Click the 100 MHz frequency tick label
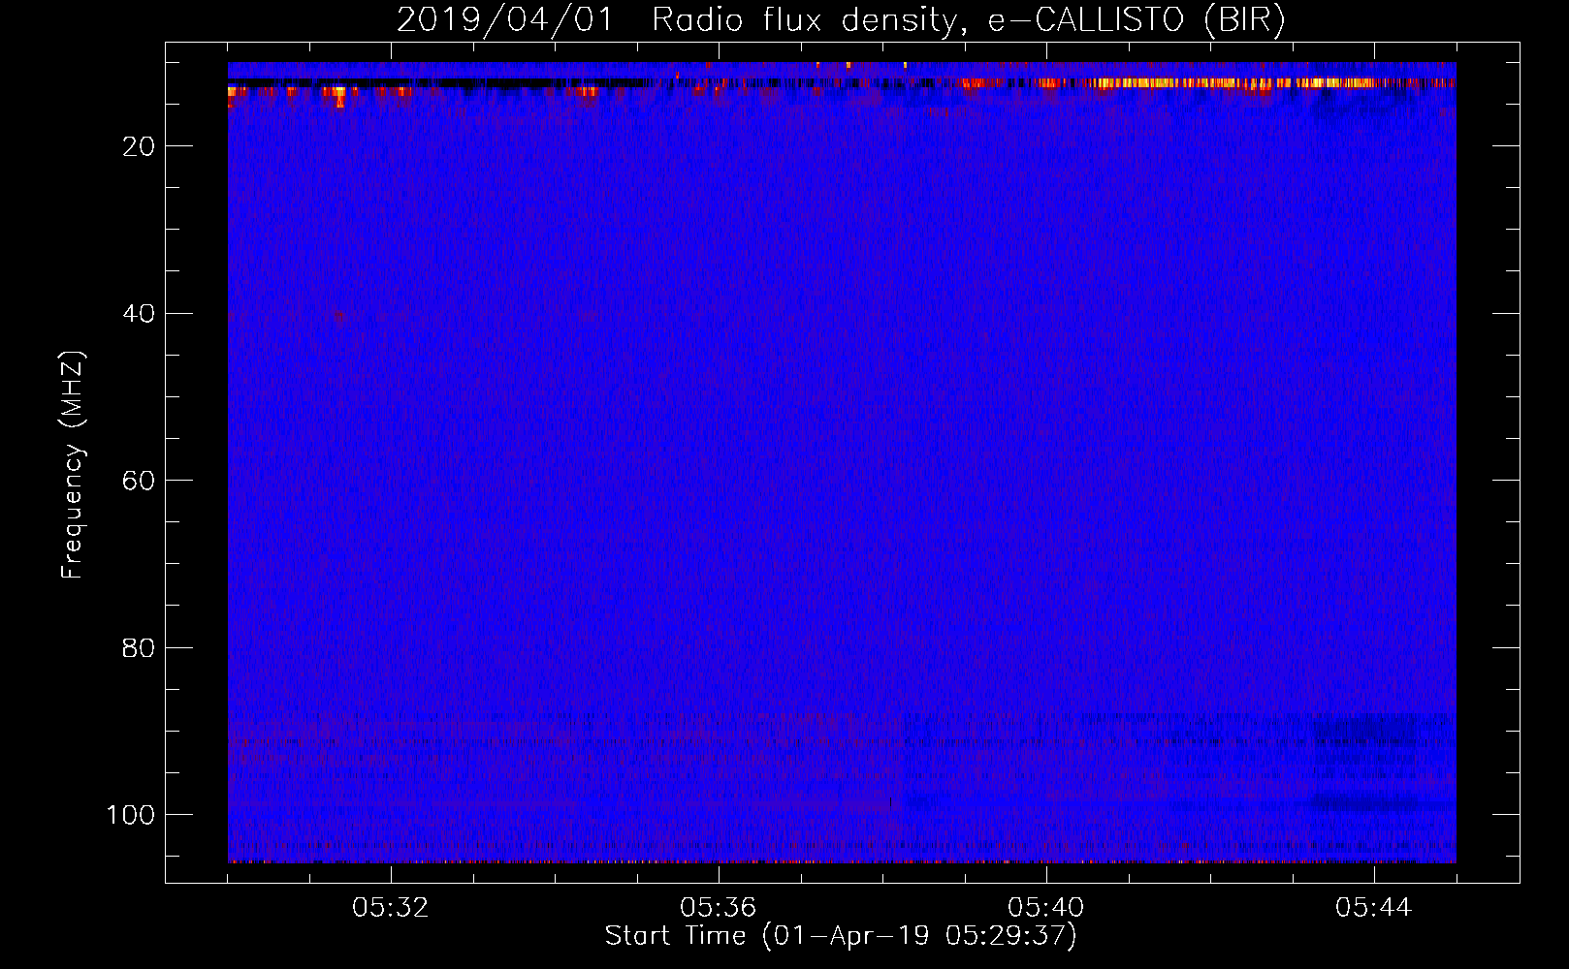This screenshot has width=1569, height=969. (131, 815)
